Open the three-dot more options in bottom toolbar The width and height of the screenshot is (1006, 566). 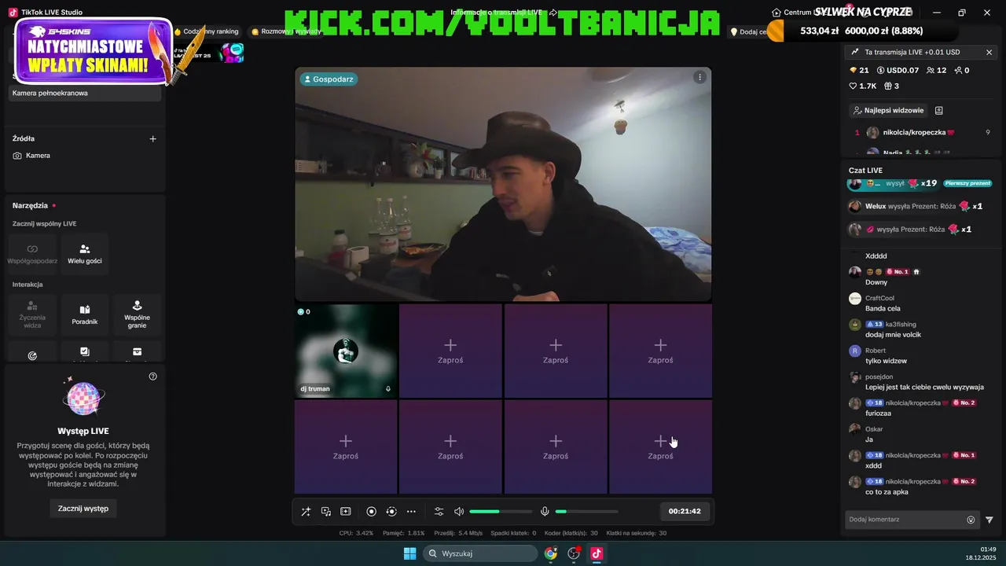click(411, 512)
